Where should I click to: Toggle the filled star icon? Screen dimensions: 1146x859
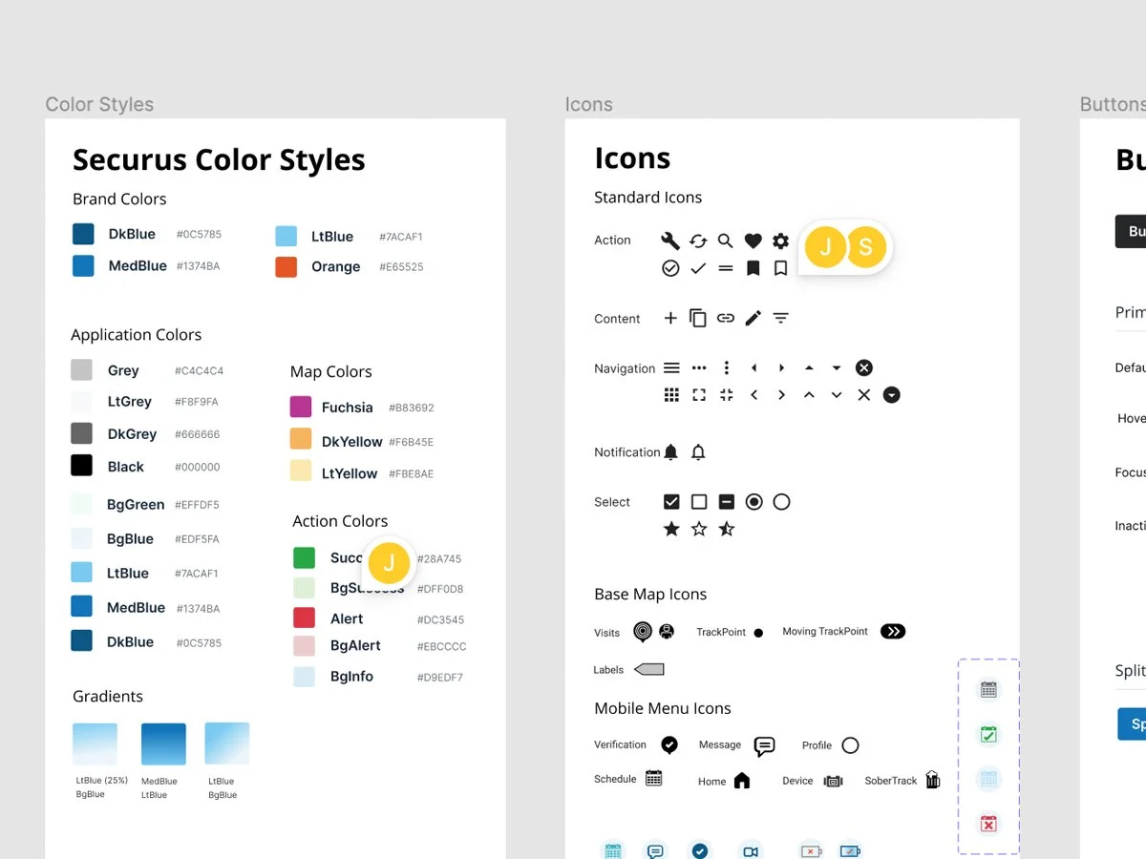tap(671, 528)
